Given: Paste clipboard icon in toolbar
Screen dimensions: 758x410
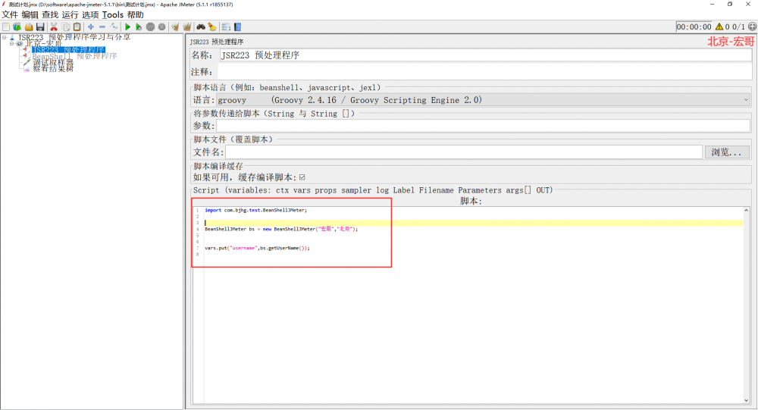Looking at the screenshot, I should click(x=77, y=27).
